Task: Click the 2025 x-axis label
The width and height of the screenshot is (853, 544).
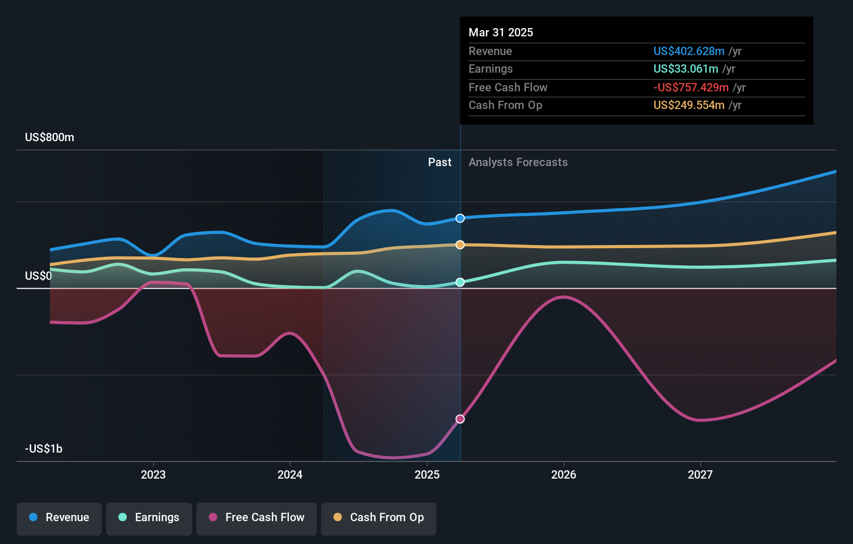Action: (x=427, y=474)
